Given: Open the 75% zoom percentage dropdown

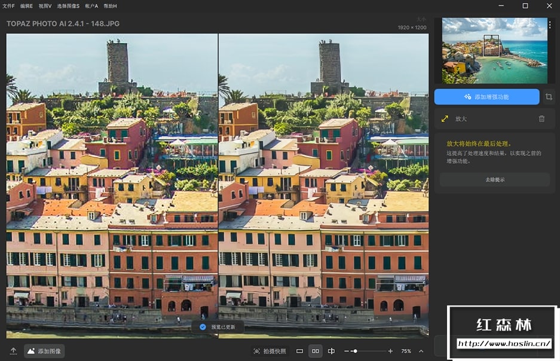Looking at the screenshot, I should pos(406,351).
